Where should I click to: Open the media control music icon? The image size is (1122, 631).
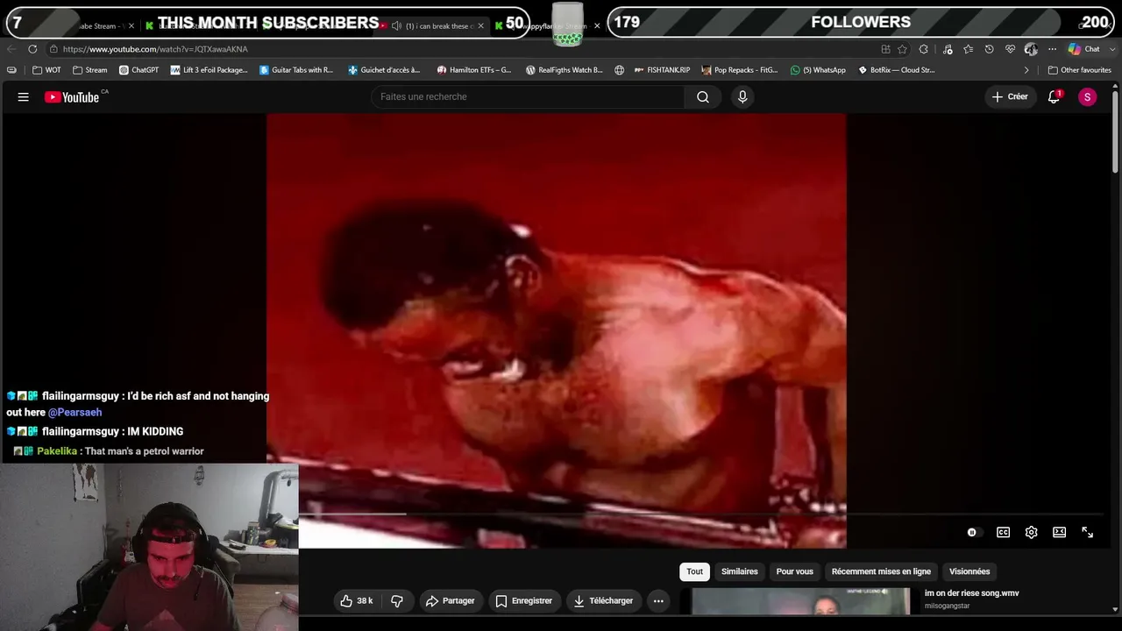pos(948,49)
